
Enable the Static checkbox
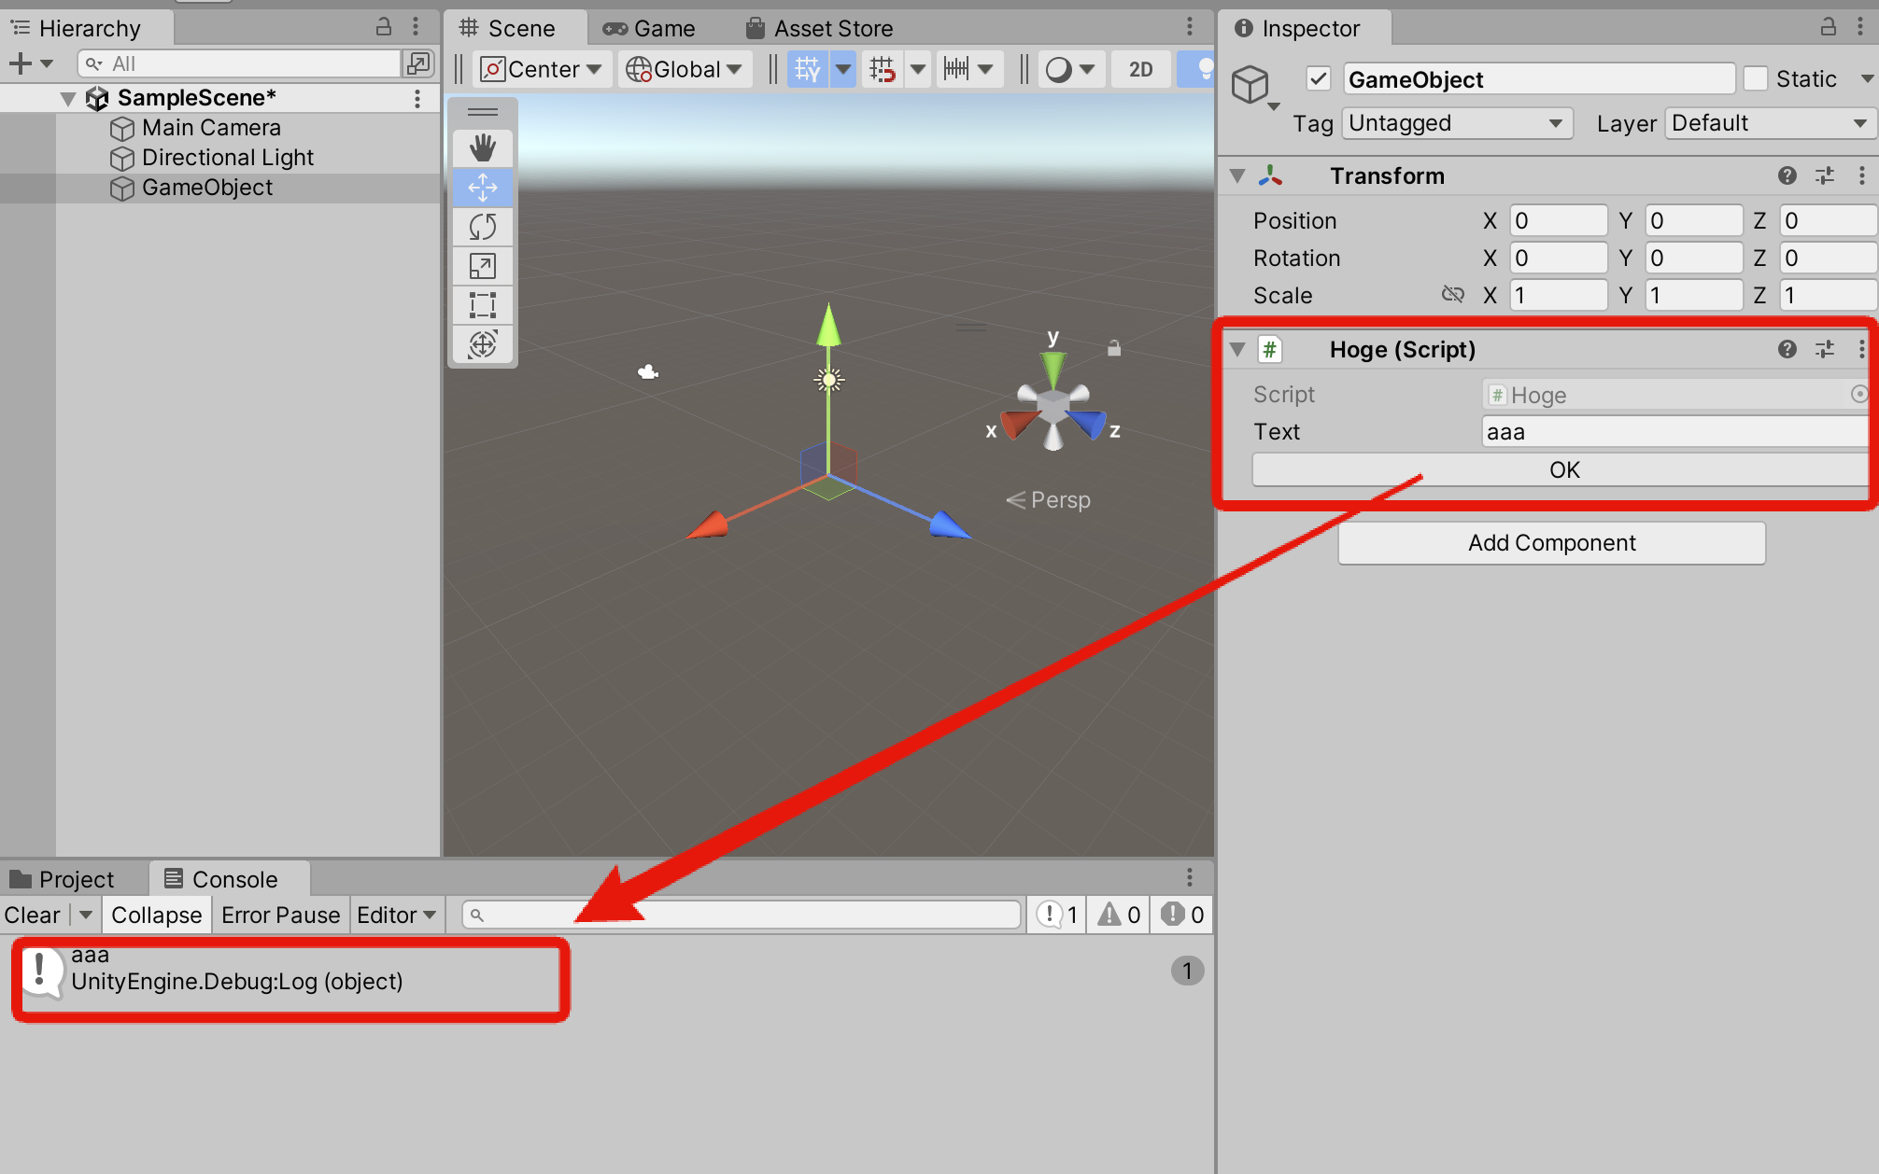tap(1756, 78)
